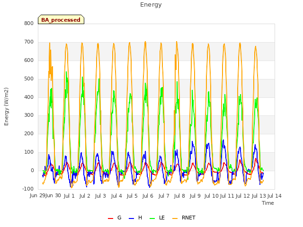
Task: Click the 100 y-axis tick label
Action: pos(29,152)
